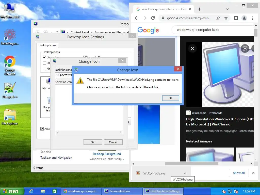
Task: Go back in Chrome
Action: pyautogui.click(x=136, y=18)
